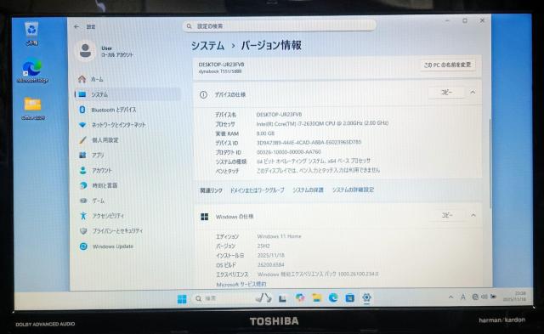Open アプリ settings category

pyautogui.click(x=127, y=155)
